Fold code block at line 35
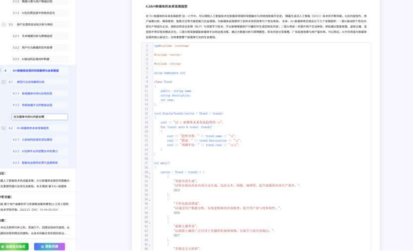This screenshot has height=251, width=413. [x=149, y=200]
